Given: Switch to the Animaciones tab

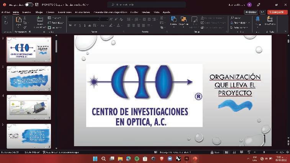Looking at the screenshot, I should point(82,12).
